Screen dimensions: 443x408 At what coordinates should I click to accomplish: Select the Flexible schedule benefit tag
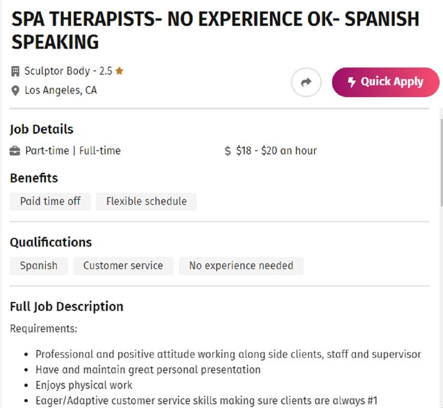(x=146, y=202)
